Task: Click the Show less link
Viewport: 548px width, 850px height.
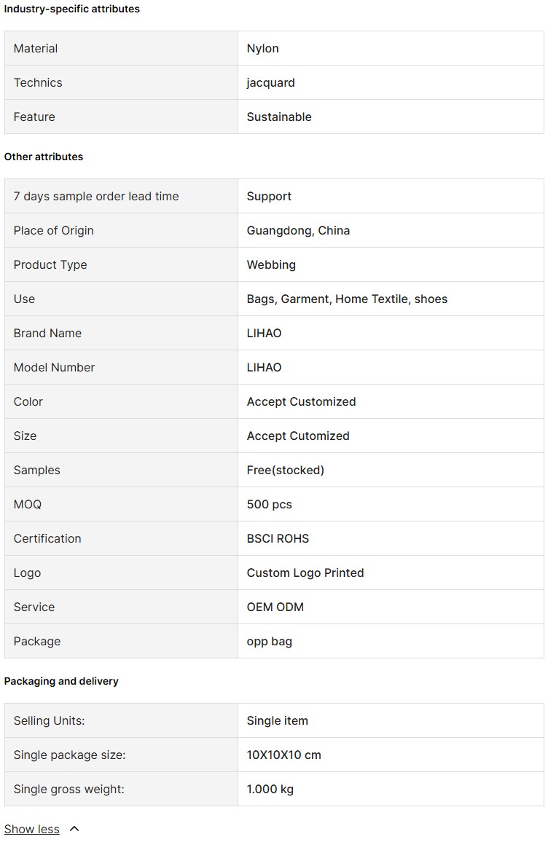Action: point(31,829)
